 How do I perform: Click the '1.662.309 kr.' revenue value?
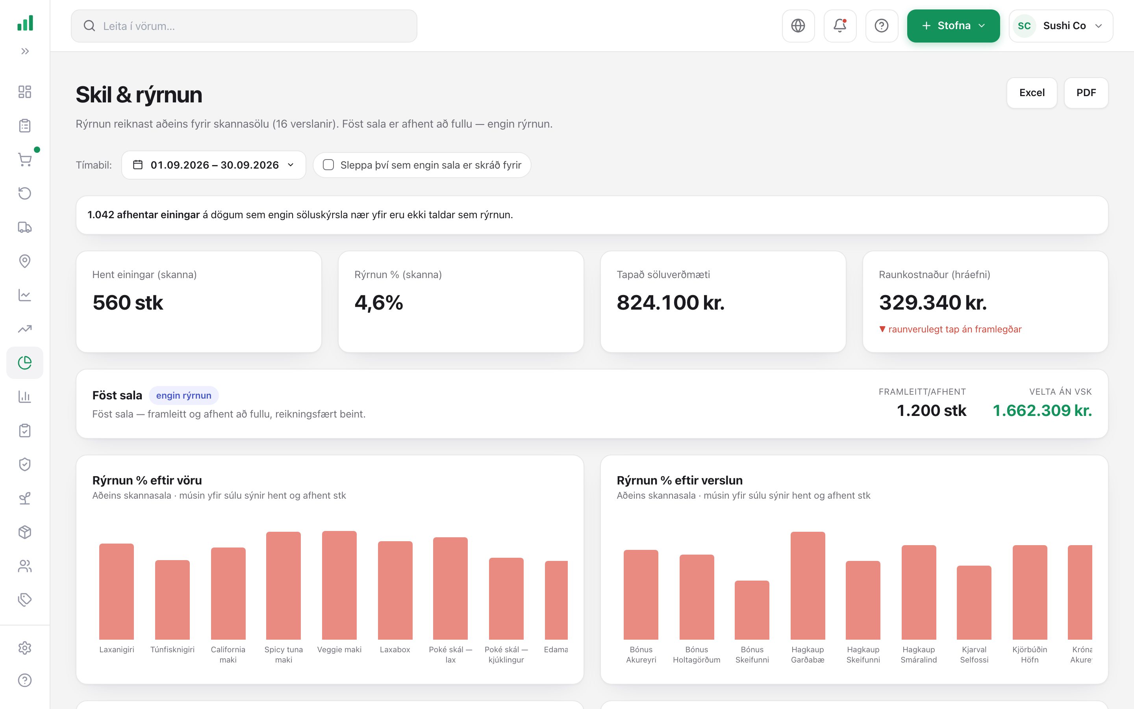pyautogui.click(x=1042, y=410)
